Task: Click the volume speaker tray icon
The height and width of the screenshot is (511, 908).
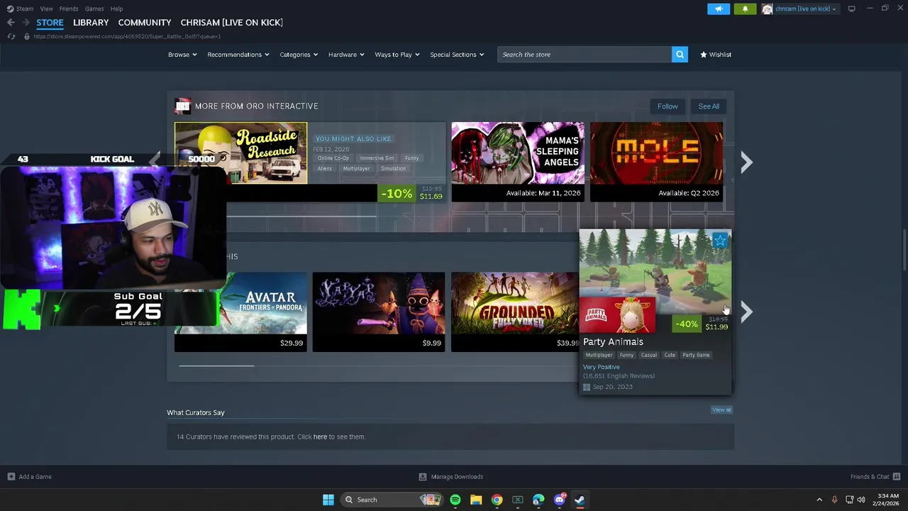Action: pos(861,500)
